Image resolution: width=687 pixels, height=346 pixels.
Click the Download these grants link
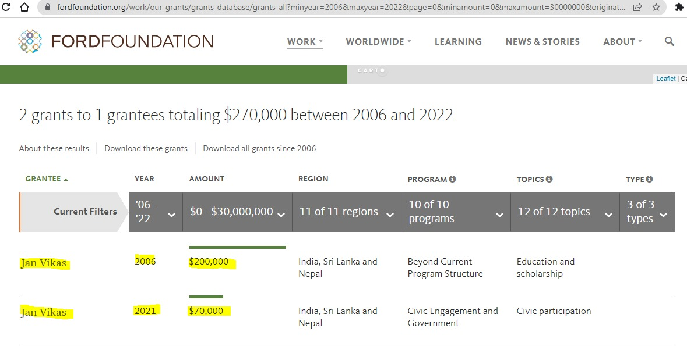(146, 148)
